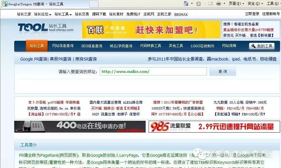Open 域名/IP类查询 nav menu
The image size is (281, 168).
tap(121, 46)
